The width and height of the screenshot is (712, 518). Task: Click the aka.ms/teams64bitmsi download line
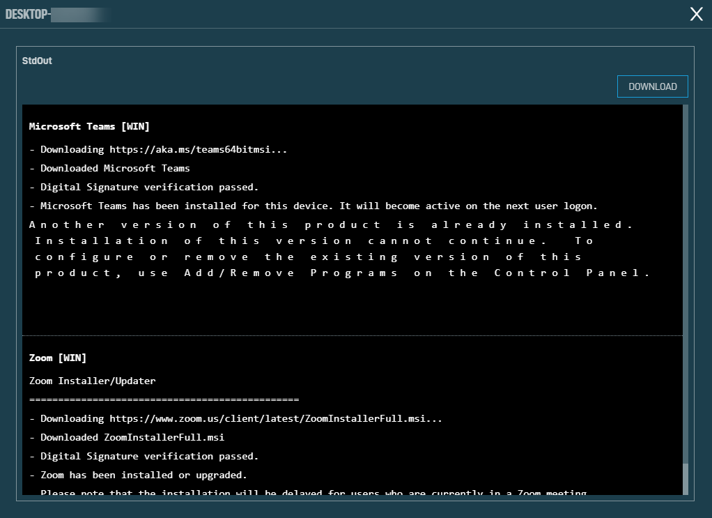click(x=158, y=149)
